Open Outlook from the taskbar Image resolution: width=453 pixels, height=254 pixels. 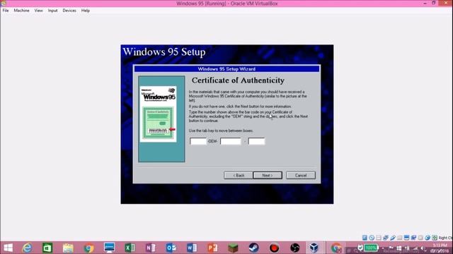[x=171, y=248]
